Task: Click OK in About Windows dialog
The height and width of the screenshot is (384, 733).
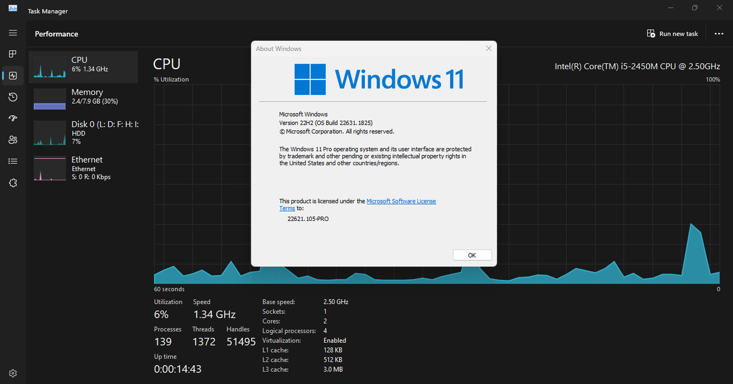Action: tap(472, 255)
